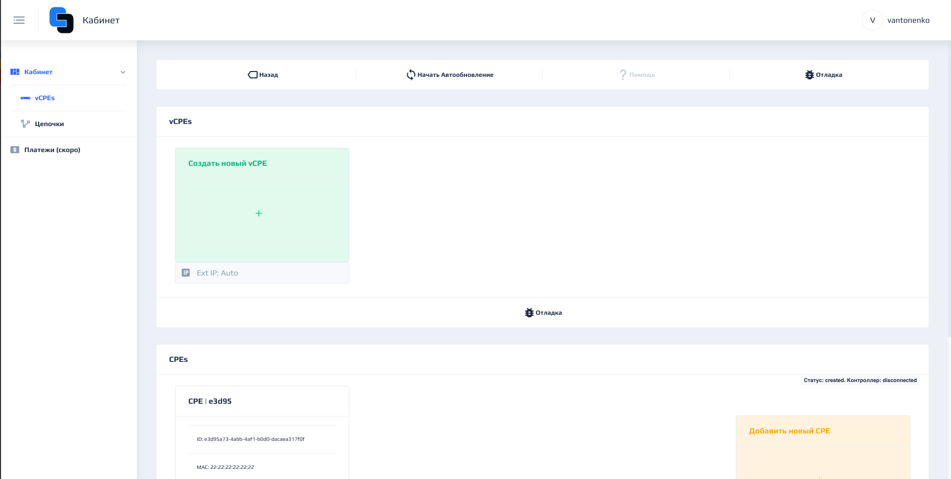Click the bug icon under vCPEs panel

point(529,313)
